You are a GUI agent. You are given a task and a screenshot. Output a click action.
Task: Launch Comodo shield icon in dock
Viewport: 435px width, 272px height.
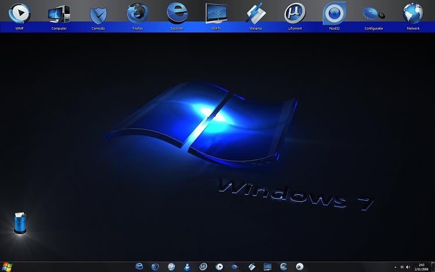pos(98,16)
